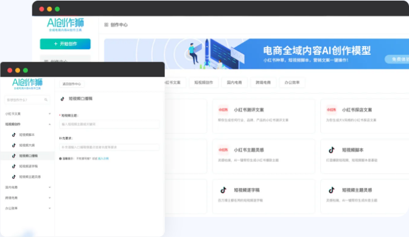The height and width of the screenshot is (237, 409).
Task: Open the 短视频主题灵感 card title in back window
Action: tap(357, 190)
